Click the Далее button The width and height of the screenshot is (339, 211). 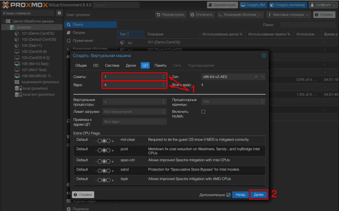tap(259, 195)
